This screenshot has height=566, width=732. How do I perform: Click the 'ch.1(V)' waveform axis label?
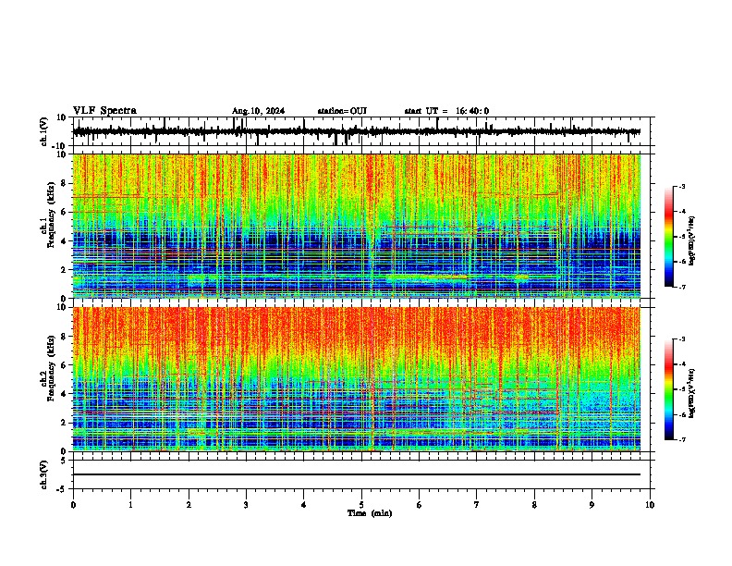pos(44,131)
